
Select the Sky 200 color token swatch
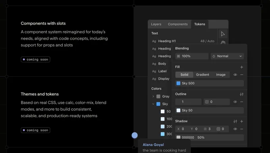(x=162, y=126)
